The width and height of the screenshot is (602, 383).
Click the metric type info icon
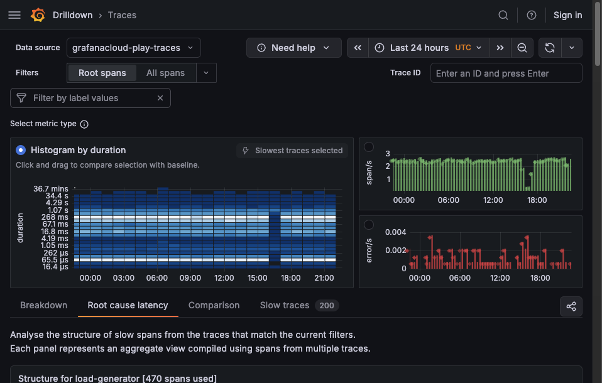coord(84,124)
